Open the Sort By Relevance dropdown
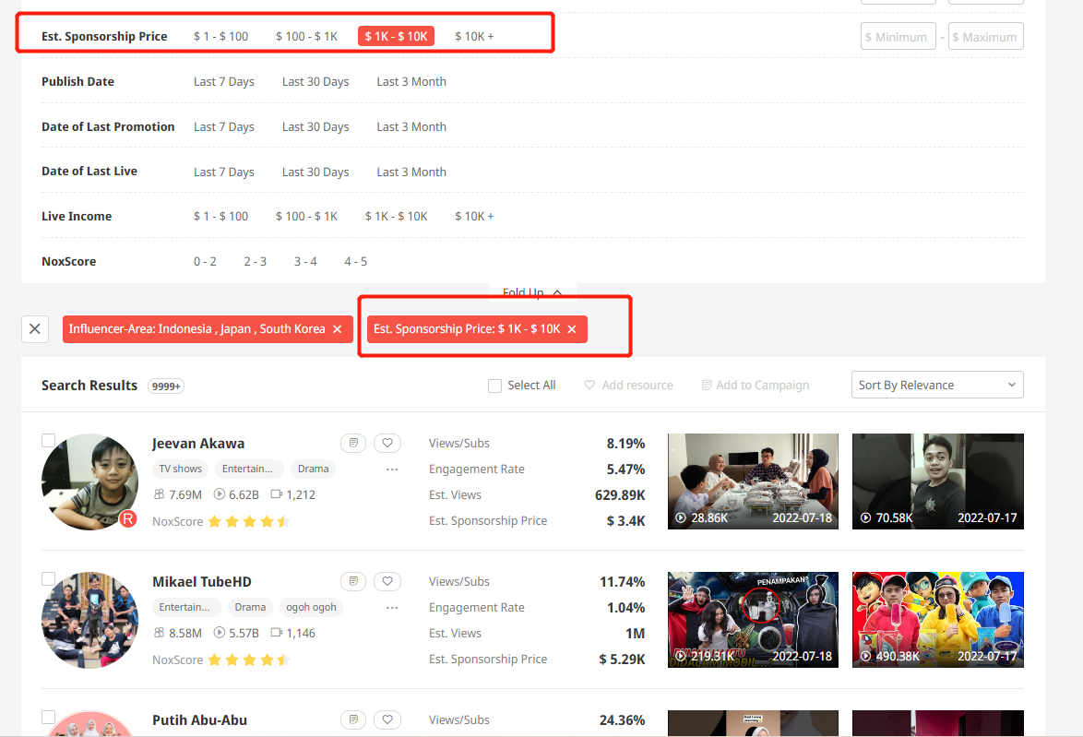Image resolution: width=1083 pixels, height=737 pixels. pyautogui.click(x=937, y=385)
